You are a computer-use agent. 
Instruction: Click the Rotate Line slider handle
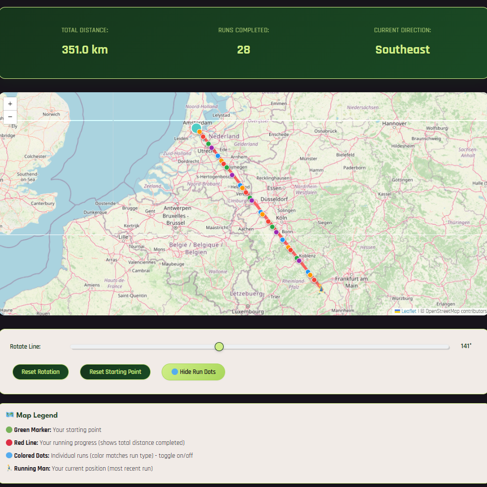coord(219,346)
